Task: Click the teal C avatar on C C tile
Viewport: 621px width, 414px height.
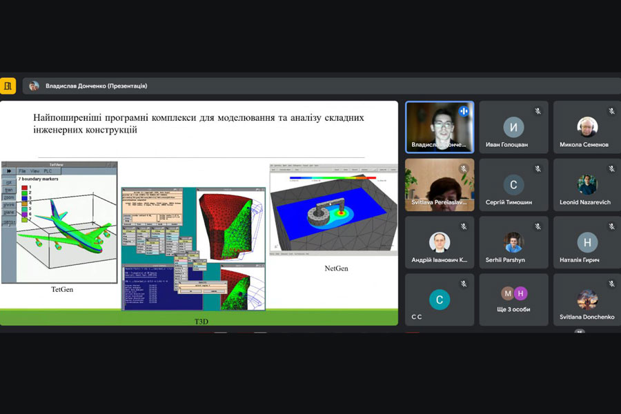Action: point(440,299)
